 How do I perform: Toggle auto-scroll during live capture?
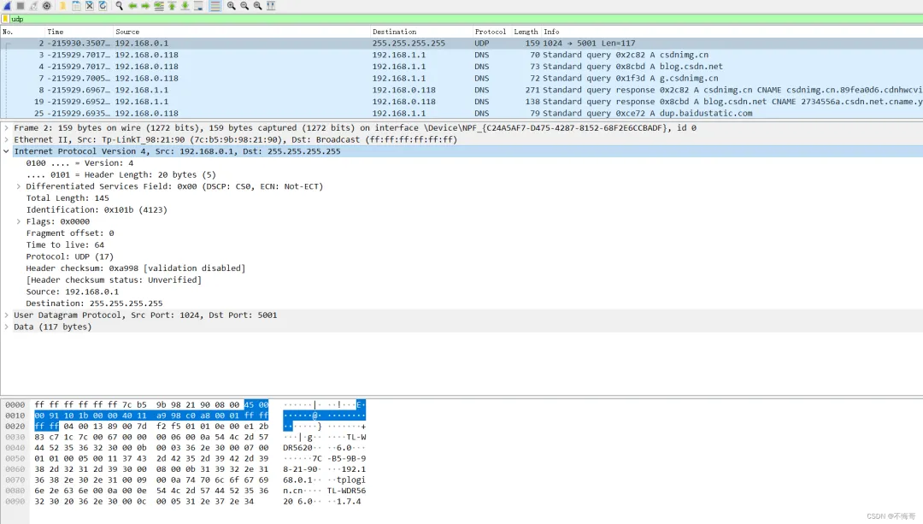pos(198,5)
